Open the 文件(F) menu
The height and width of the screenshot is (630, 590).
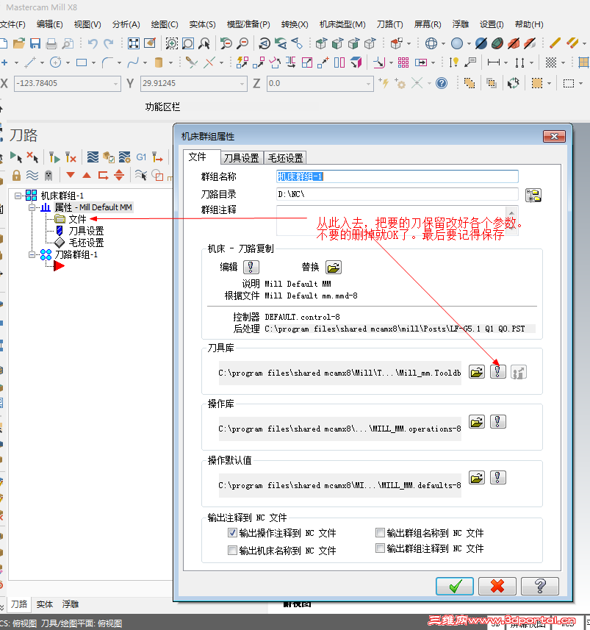[12, 24]
